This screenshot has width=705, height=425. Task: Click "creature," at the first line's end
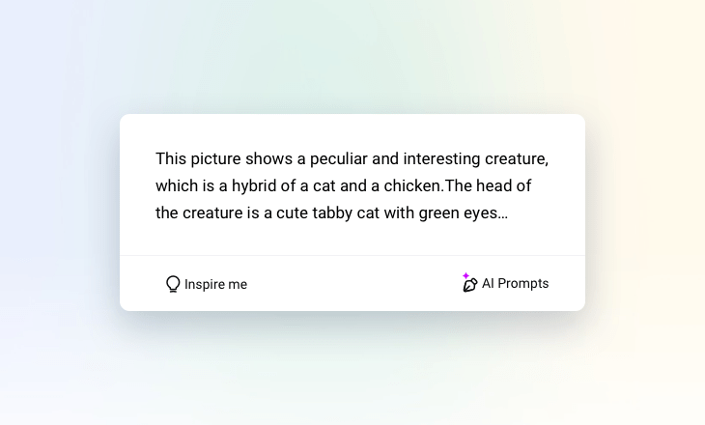click(x=516, y=158)
